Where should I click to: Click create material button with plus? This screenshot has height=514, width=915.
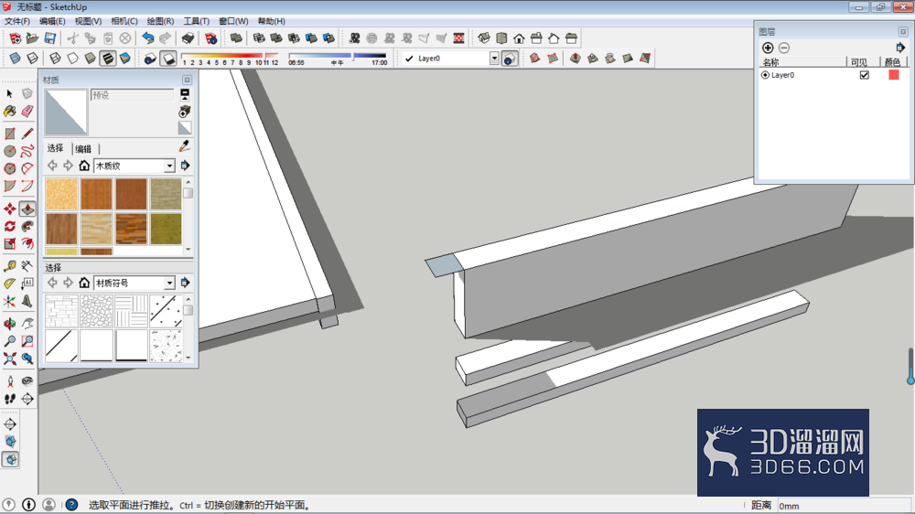click(185, 111)
